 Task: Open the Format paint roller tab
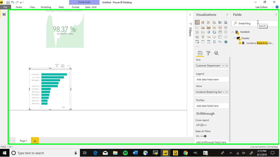click(208, 53)
